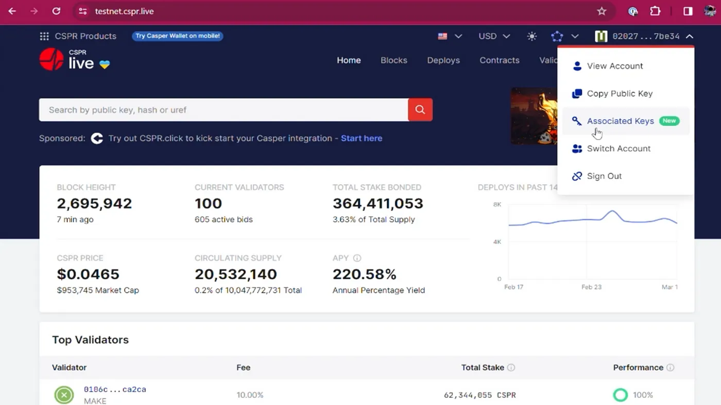Expand the network selector chevron

click(575, 36)
